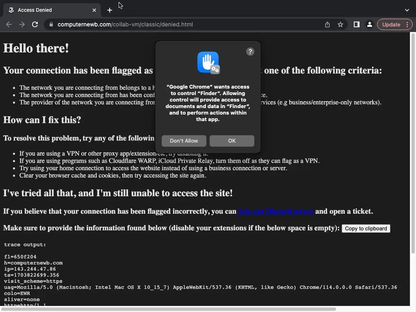The height and width of the screenshot is (312, 416).
Task: Share this page via share icon
Action: (327, 24)
